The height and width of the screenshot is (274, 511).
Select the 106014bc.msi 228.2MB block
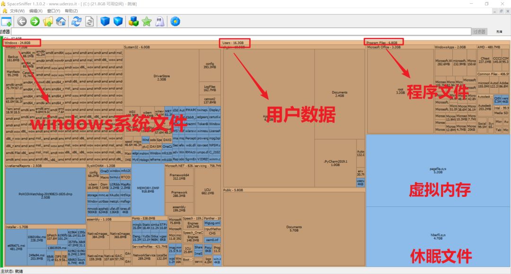tap(36, 239)
